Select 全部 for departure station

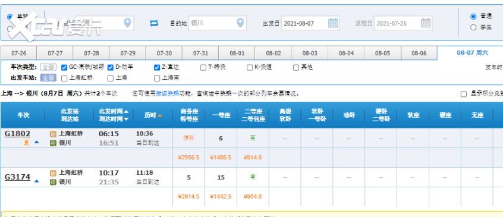pos(48,78)
